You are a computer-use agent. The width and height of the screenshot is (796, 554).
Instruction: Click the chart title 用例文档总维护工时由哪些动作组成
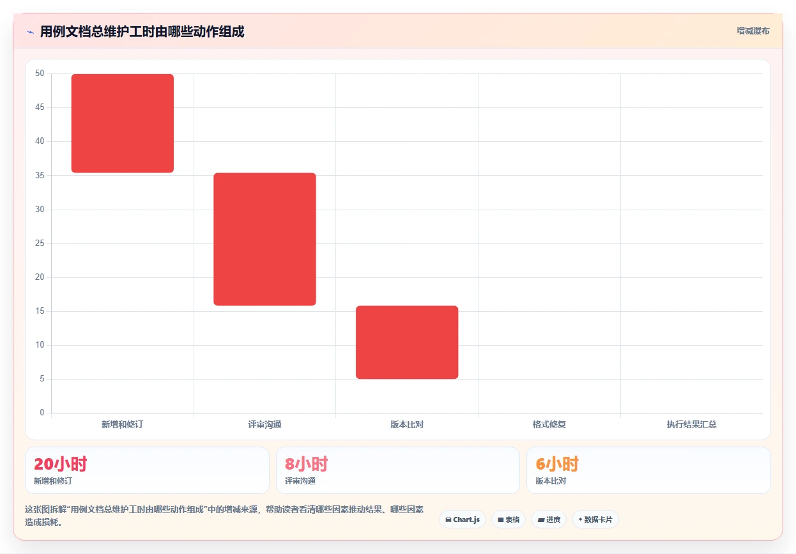coord(142,32)
